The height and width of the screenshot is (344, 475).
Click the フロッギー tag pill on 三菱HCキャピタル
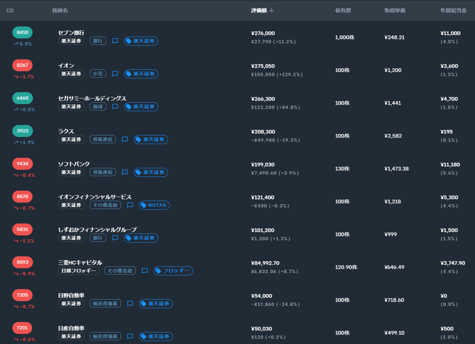click(x=173, y=271)
